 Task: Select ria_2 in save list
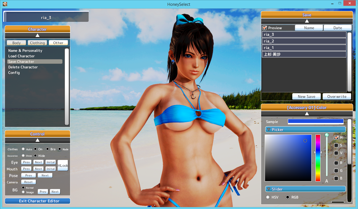pyautogui.click(x=304, y=41)
